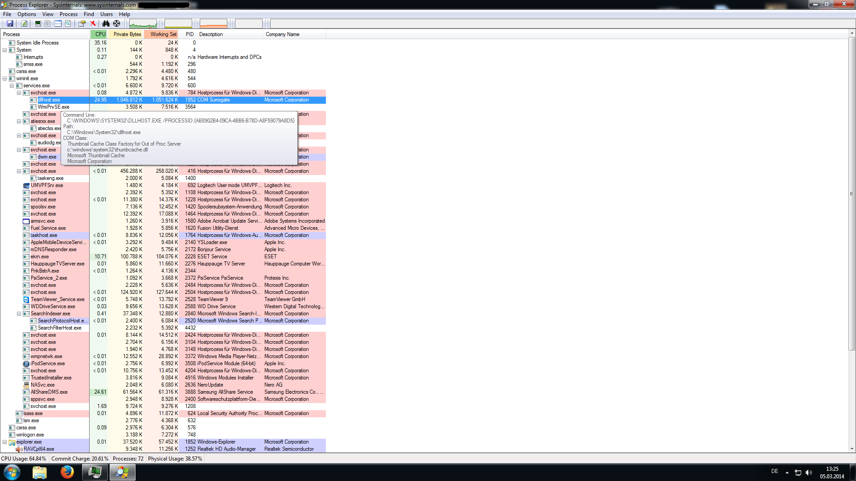Collapse the System process tree node
The height and width of the screenshot is (481, 856).
tap(5, 50)
